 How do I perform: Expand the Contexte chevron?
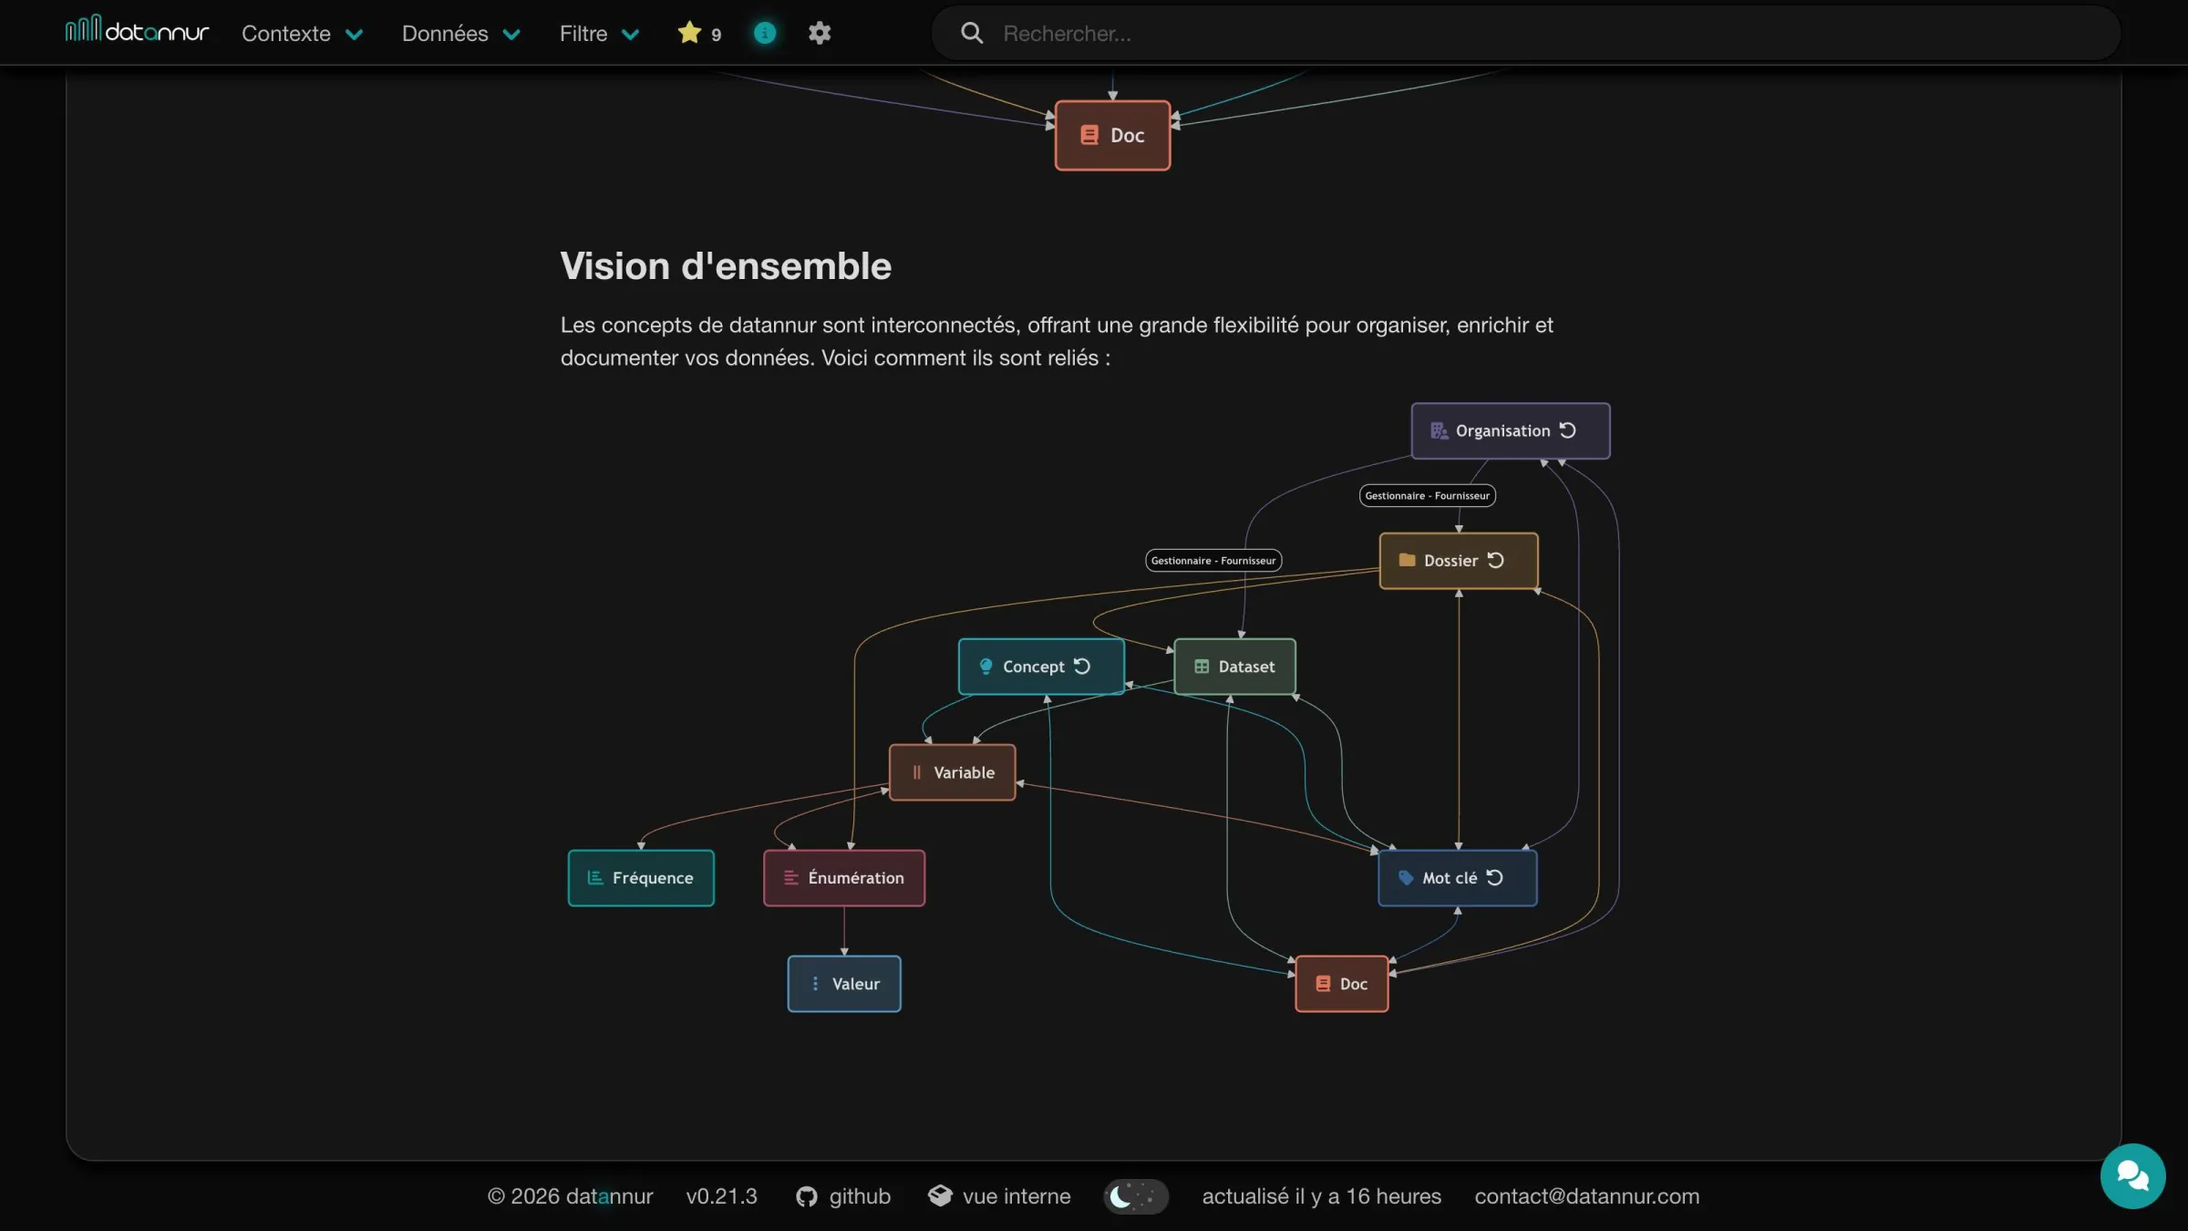pyautogui.click(x=355, y=35)
